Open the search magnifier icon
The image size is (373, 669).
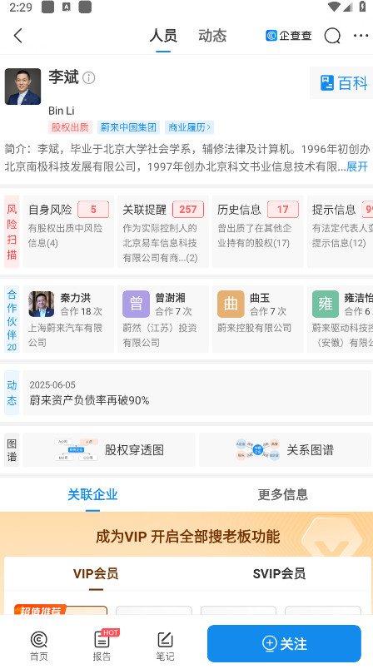[332, 36]
